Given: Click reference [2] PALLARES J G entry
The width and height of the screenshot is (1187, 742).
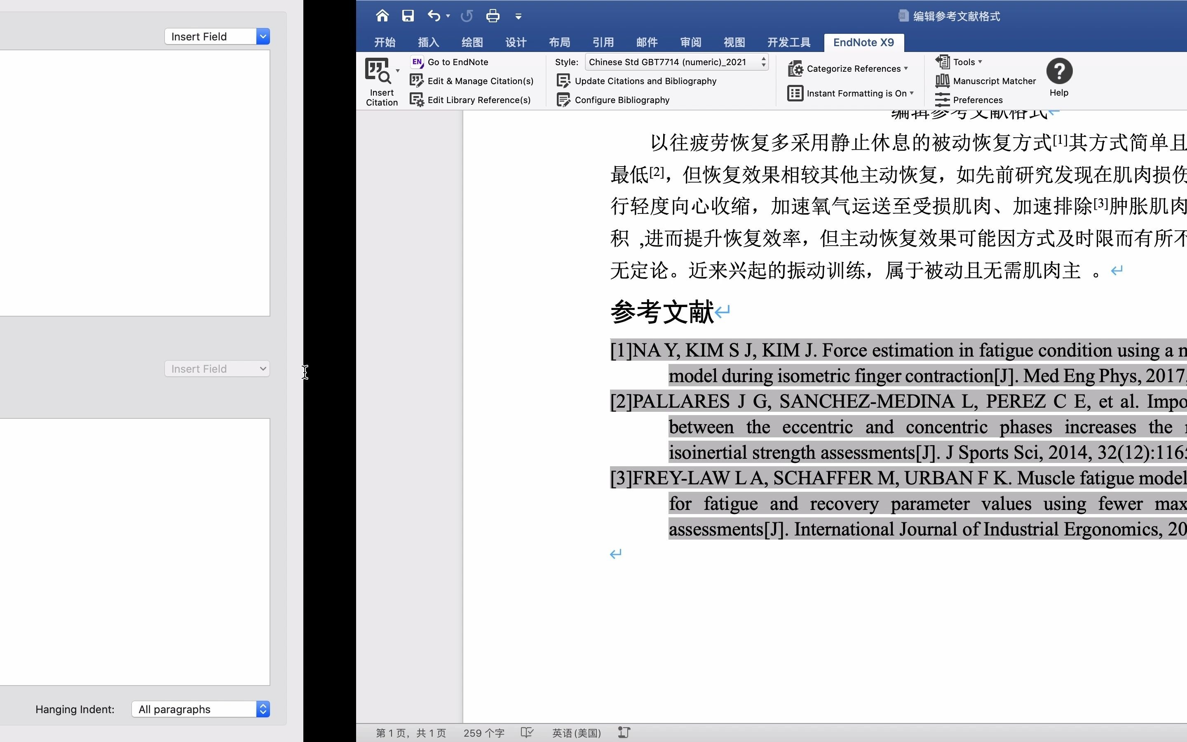Looking at the screenshot, I should pos(898,427).
